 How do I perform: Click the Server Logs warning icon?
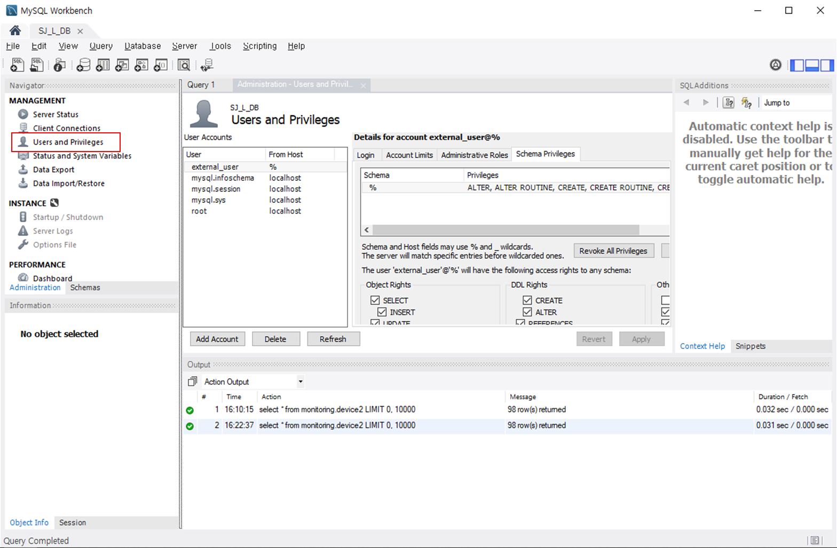(x=23, y=231)
